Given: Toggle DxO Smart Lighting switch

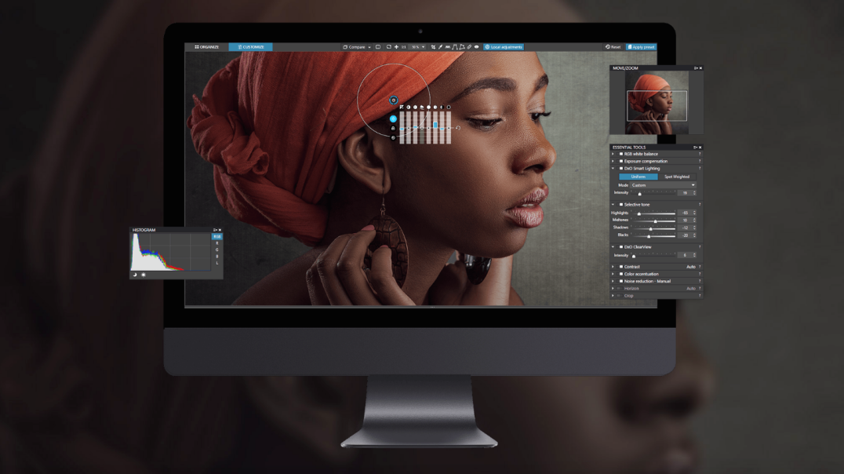Looking at the screenshot, I should coord(620,169).
